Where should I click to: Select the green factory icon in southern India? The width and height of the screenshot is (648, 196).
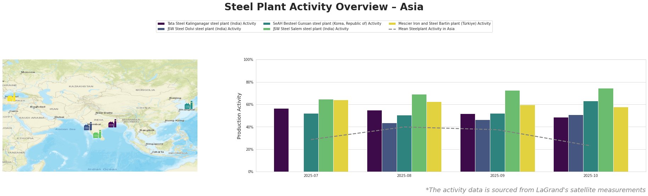click(97, 134)
